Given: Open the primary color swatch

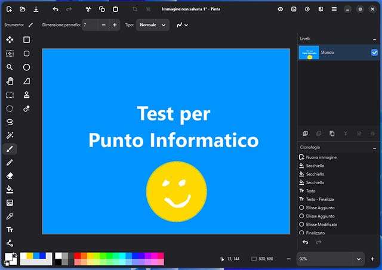Looking at the screenshot, I should pos(8,257).
